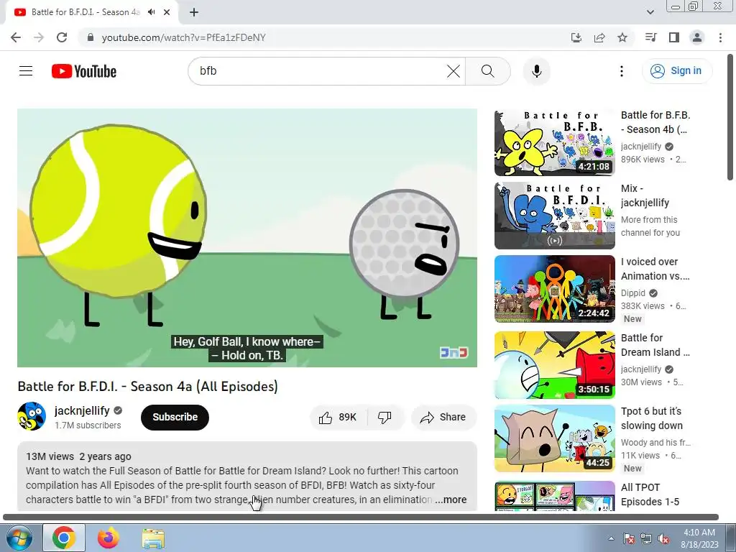Dislike the video with thumbs down

385,418
